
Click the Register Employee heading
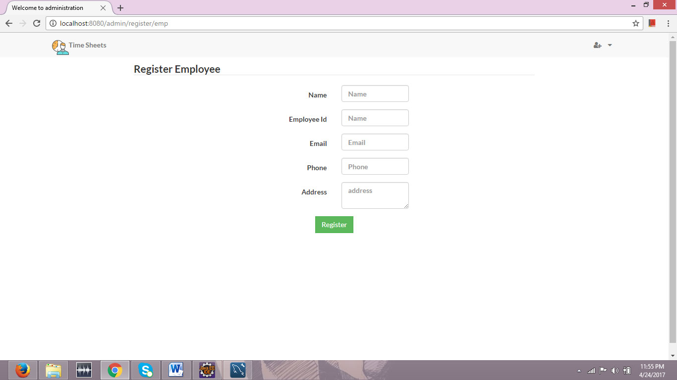click(x=177, y=69)
